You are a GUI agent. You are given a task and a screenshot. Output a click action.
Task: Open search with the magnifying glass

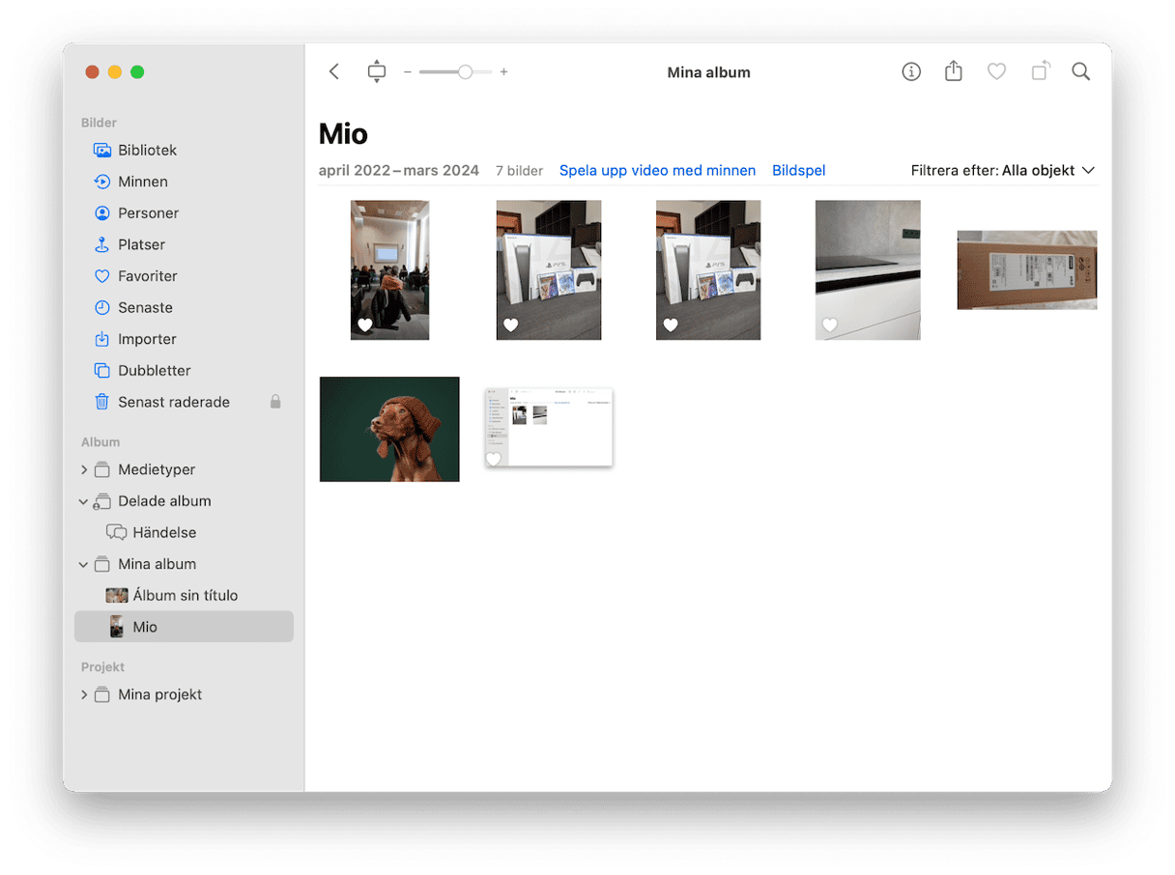pos(1081,71)
